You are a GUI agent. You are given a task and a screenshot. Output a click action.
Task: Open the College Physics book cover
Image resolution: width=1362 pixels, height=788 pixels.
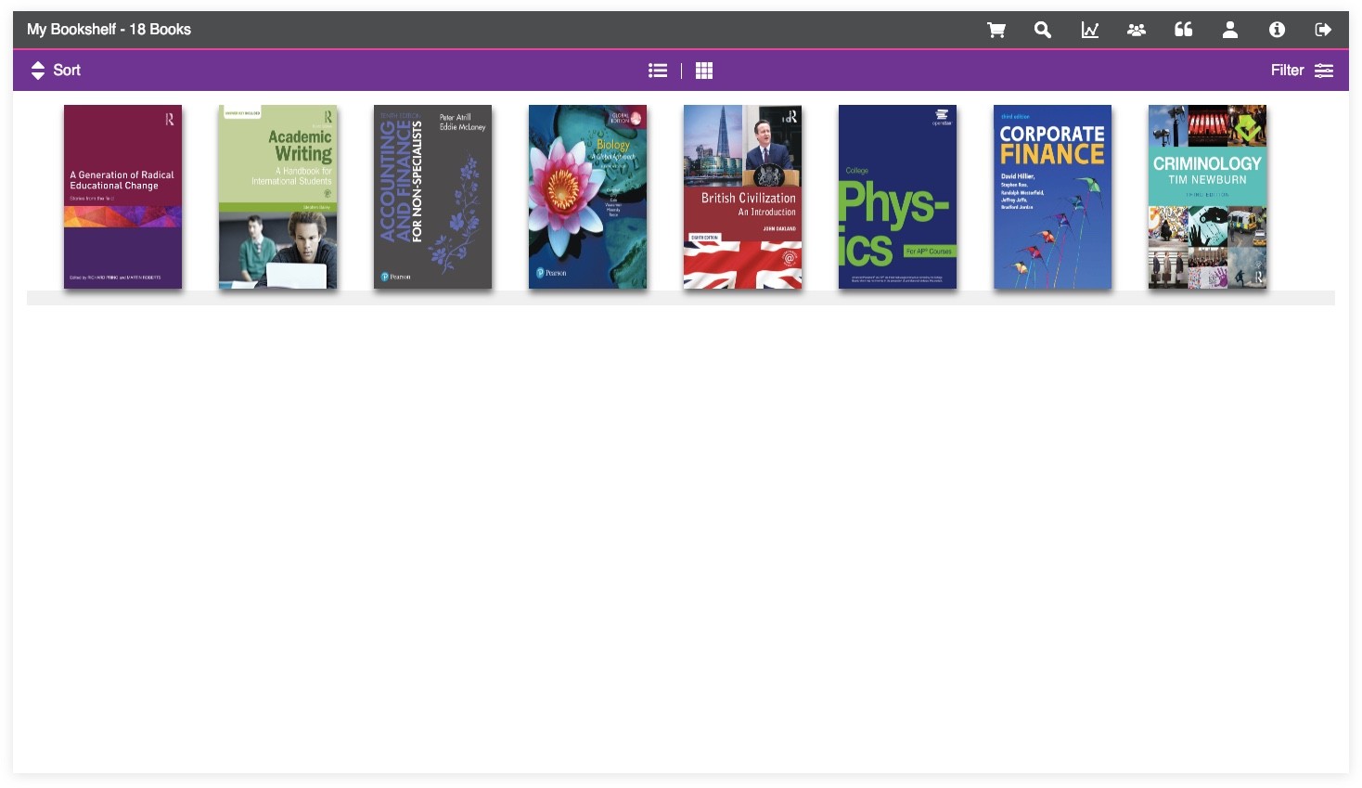[x=897, y=197]
